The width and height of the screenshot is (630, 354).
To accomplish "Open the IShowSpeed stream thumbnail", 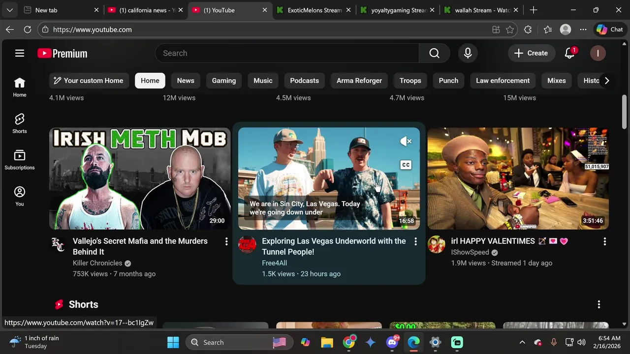I will pos(518,178).
